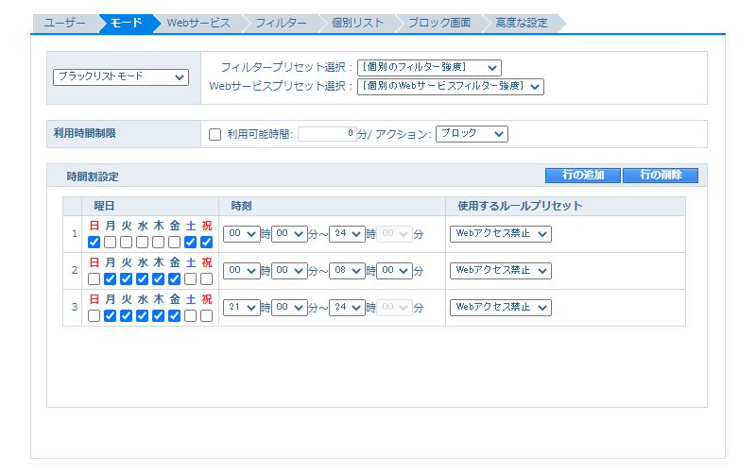756x472 pixels.
Task: Open the フィルター tab
Action: (281, 23)
